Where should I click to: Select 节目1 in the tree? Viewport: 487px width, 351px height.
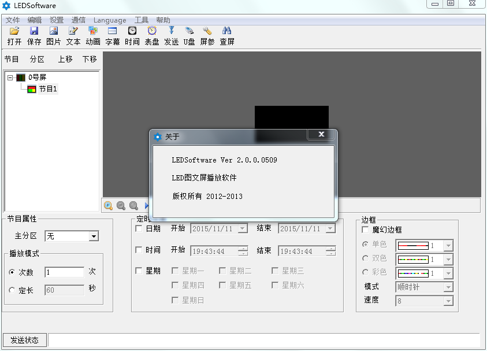point(48,89)
